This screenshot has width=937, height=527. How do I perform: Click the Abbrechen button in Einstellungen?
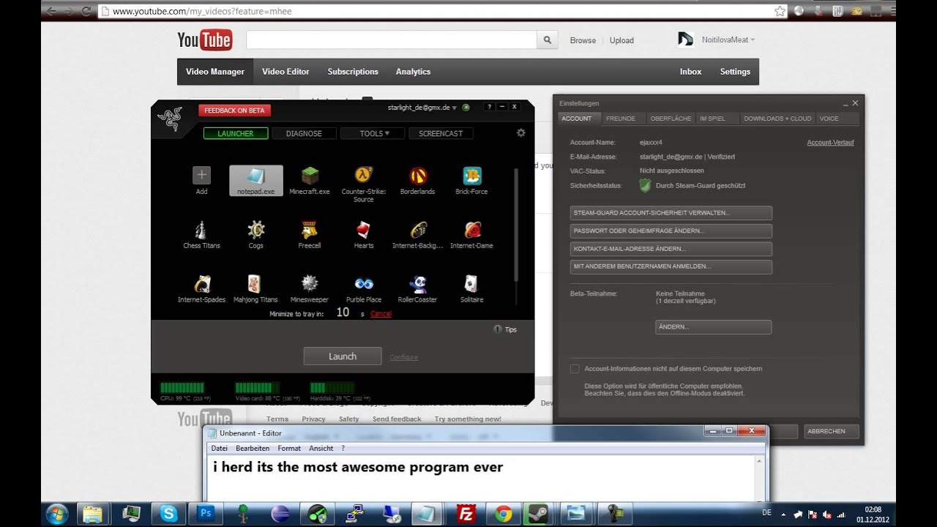[x=831, y=432]
